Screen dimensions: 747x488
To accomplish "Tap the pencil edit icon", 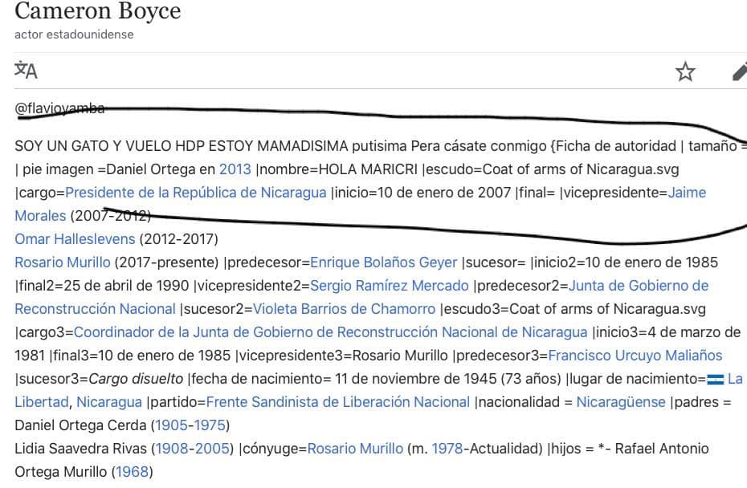I will (740, 71).
